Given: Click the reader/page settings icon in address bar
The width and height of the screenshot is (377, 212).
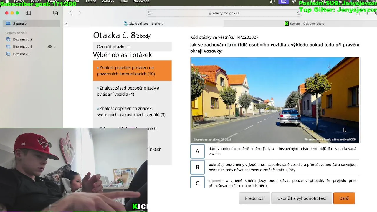Looking at the screenshot, I should click(150, 13).
